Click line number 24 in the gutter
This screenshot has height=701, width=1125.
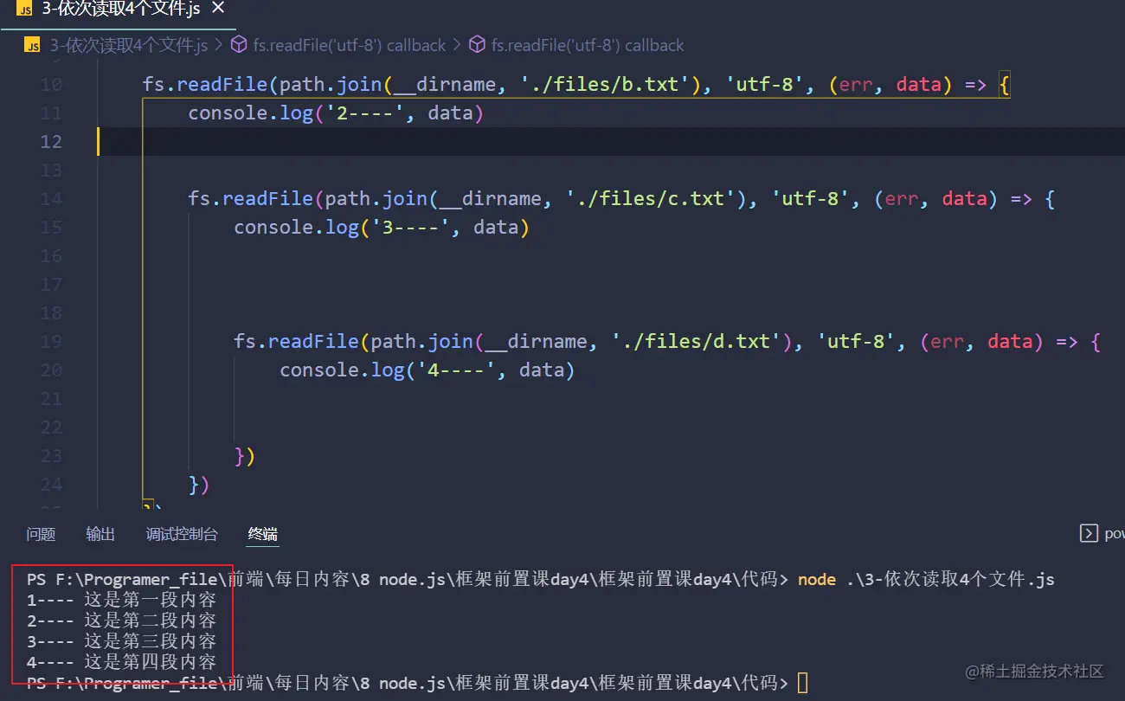(x=51, y=485)
